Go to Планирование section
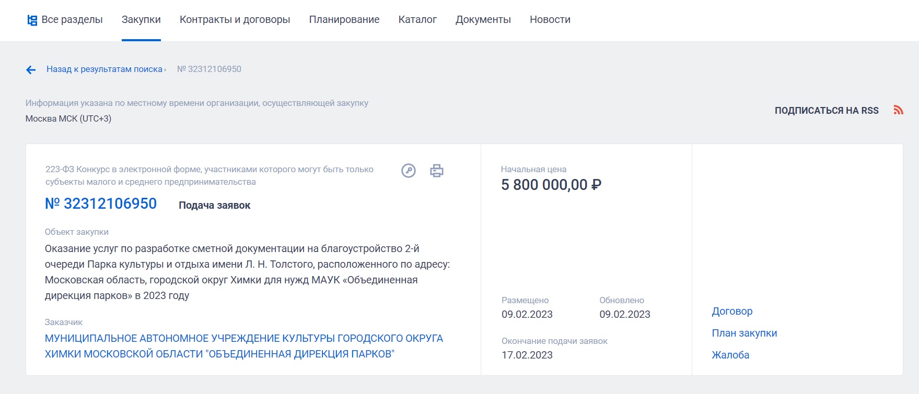This screenshot has height=394, width=919. point(344,20)
